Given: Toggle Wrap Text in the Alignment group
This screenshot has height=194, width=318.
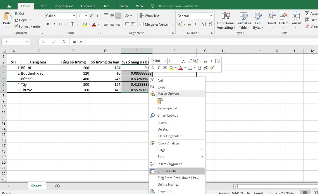Looking at the screenshot, I should (149, 16).
